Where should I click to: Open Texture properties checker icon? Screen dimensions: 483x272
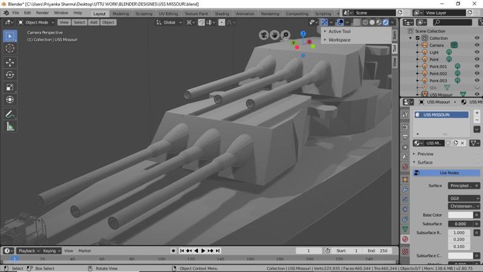(x=405, y=252)
